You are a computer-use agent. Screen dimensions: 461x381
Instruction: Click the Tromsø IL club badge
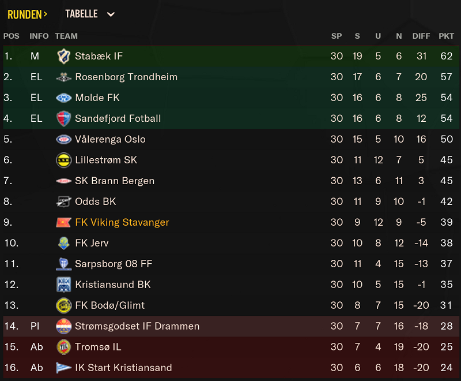pos(63,347)
